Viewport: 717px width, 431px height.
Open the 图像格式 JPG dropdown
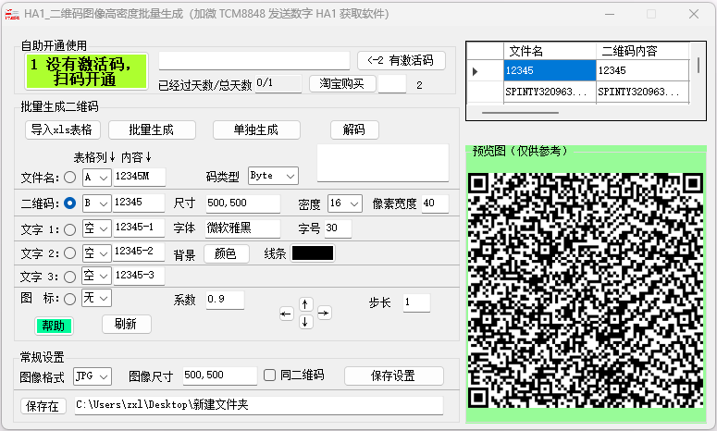[93, 376]
